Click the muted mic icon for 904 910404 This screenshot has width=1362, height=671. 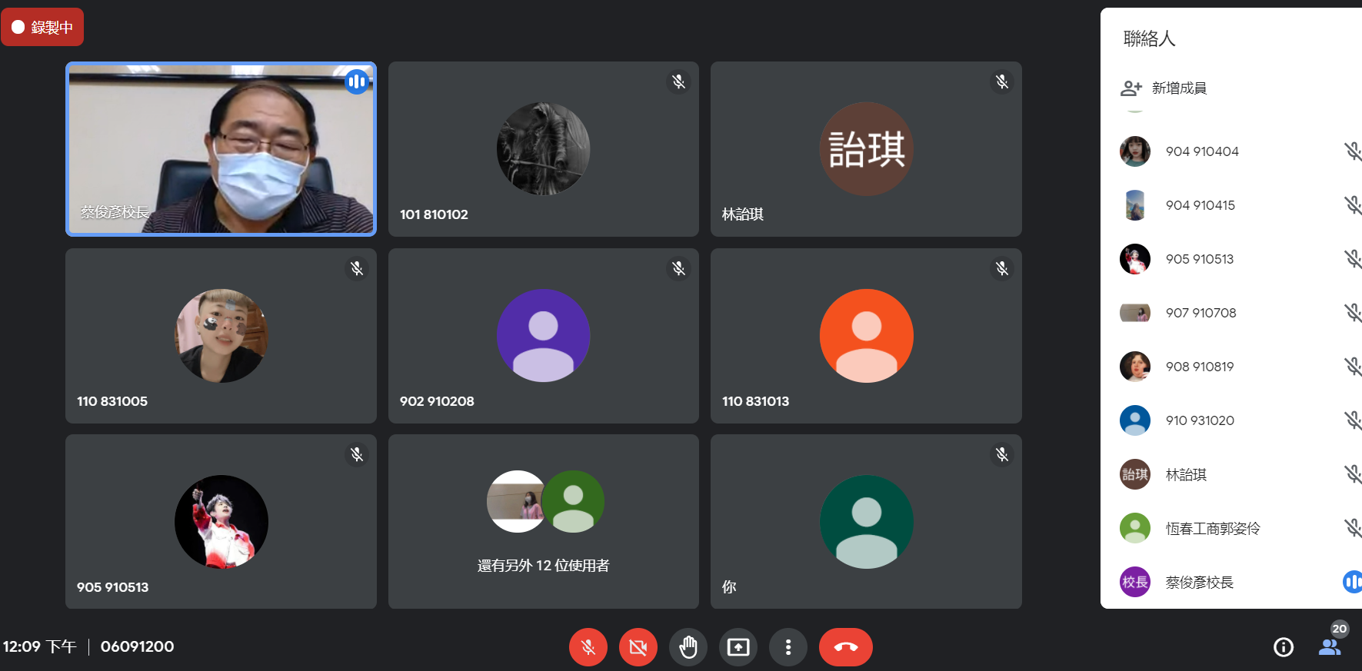point(1353,151)
